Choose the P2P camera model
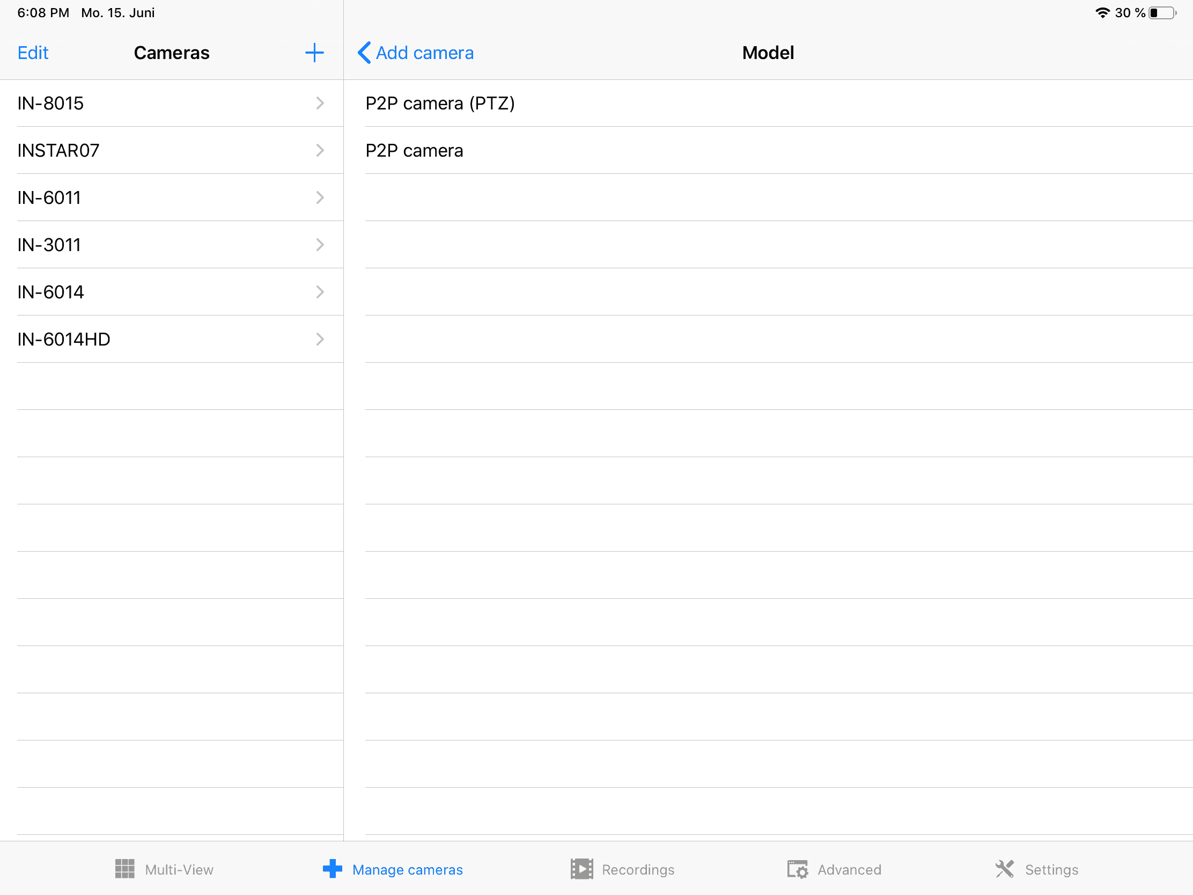This screenshot has height=895, width=1193. 414,151
